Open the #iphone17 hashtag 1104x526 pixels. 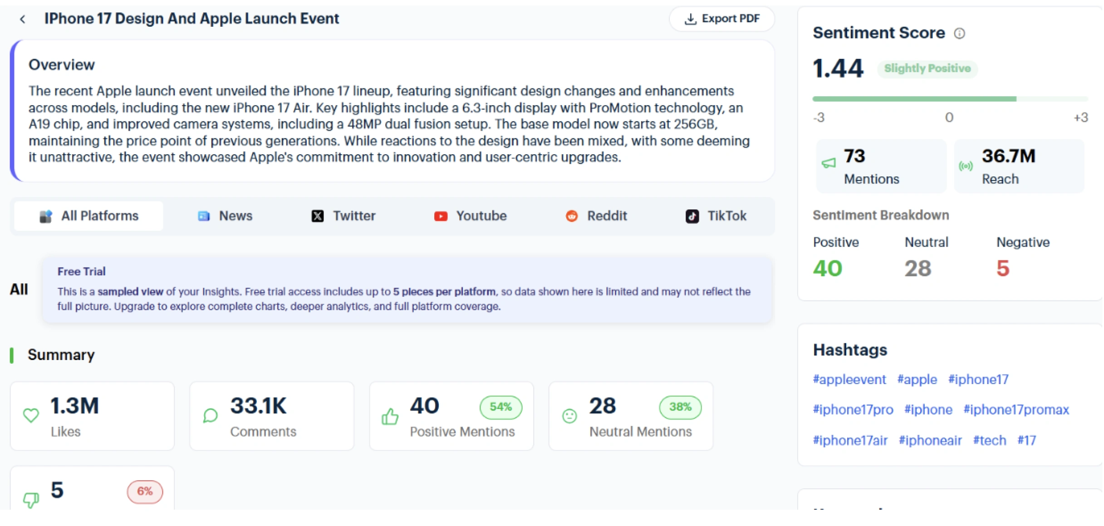(978, 380)
